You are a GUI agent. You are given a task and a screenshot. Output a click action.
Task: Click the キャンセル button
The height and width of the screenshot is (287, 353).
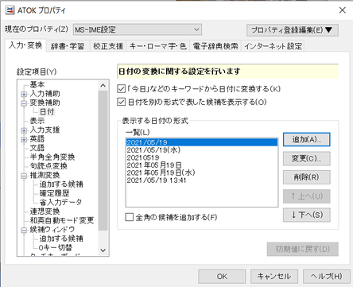274,277
